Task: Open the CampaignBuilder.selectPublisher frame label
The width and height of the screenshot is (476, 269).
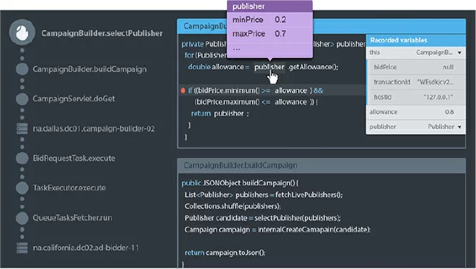Action: [x=102, y=33]
